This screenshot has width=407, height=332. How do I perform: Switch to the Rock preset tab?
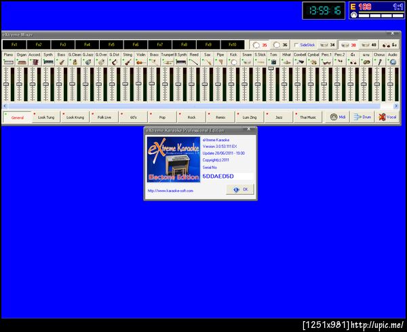[191, 117]
